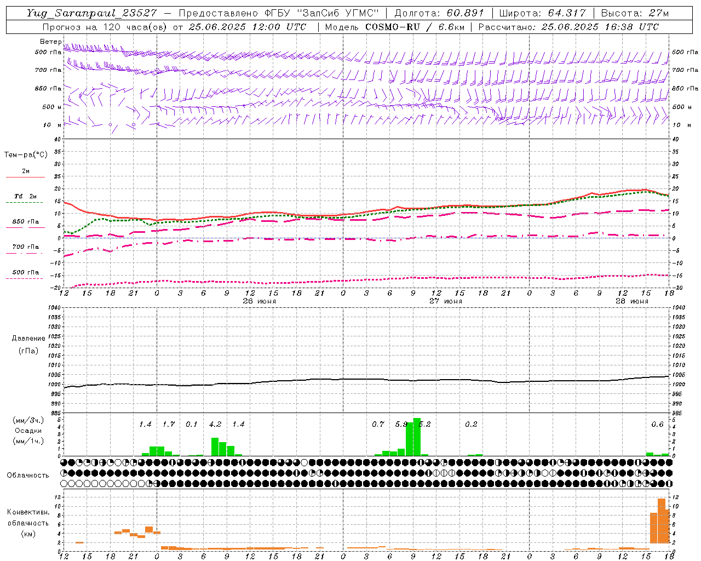Click the 3-hour precipitation total '0.7'
Viewport: 701px width, 561px height.
(x=378, y=425)
